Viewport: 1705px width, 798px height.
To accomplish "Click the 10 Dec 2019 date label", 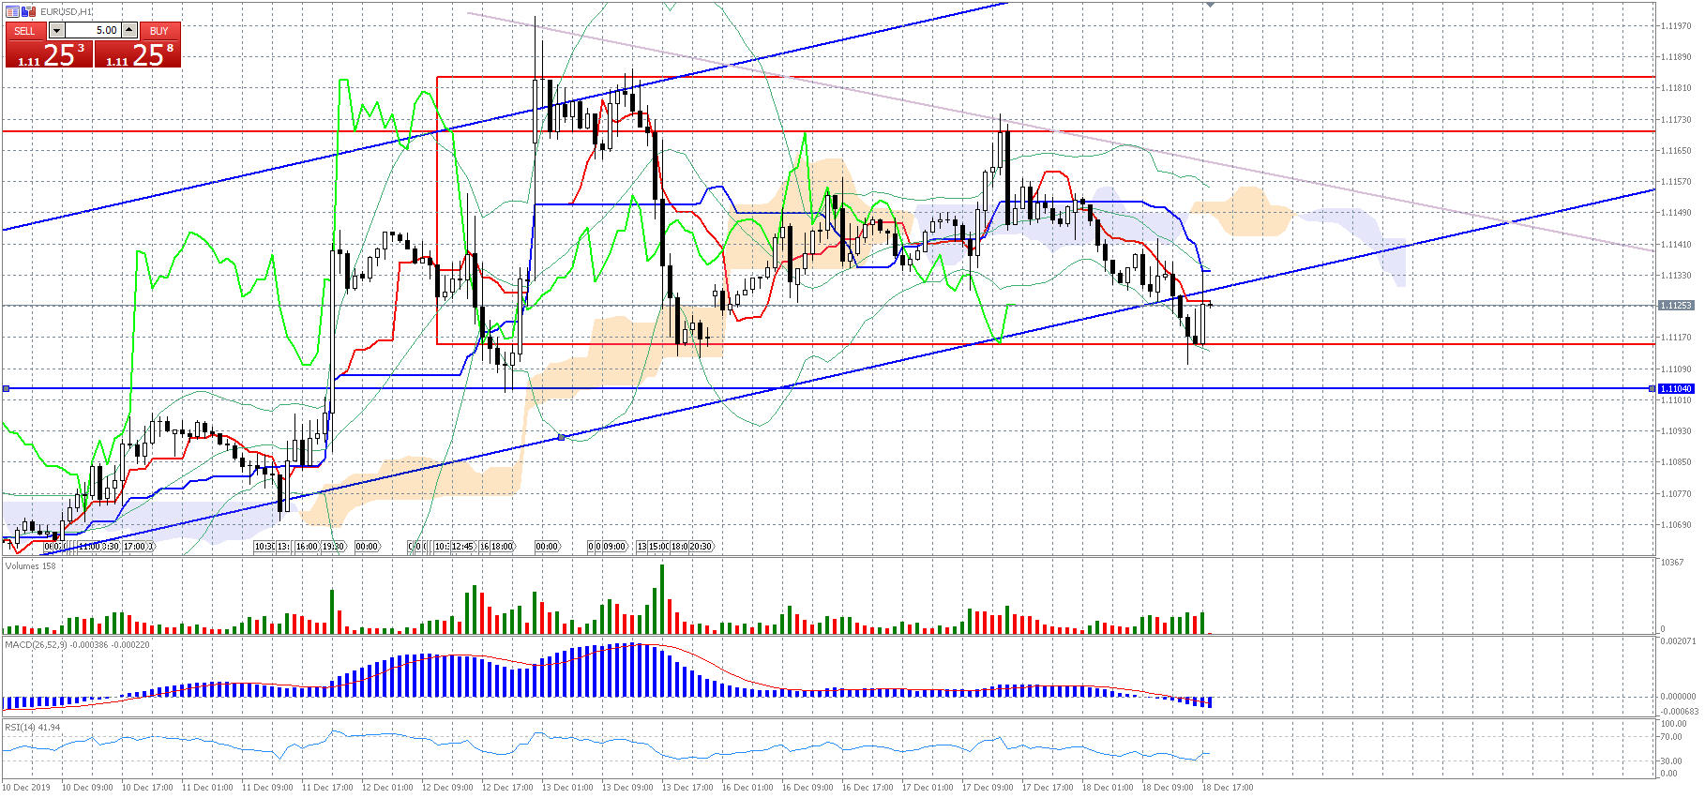I will [26, 788].
